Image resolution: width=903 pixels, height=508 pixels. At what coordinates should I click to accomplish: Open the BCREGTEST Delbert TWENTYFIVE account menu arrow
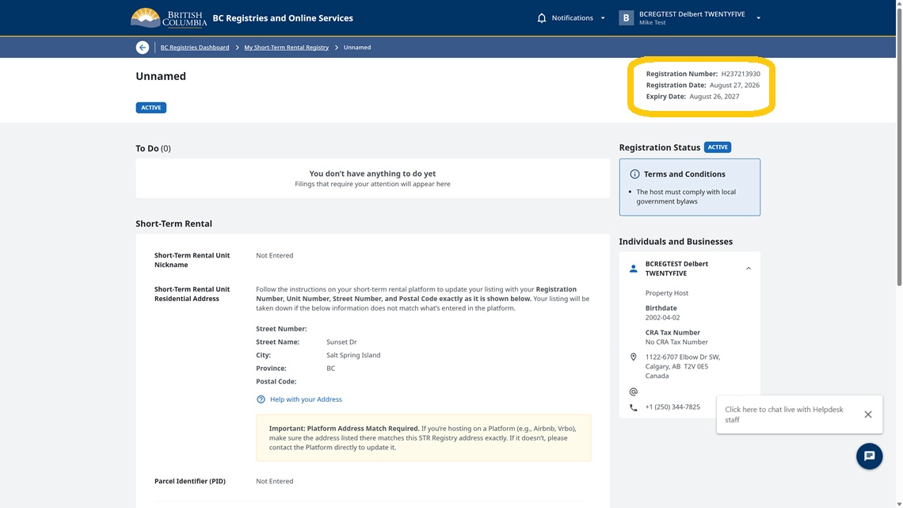[x=759, y=18]
